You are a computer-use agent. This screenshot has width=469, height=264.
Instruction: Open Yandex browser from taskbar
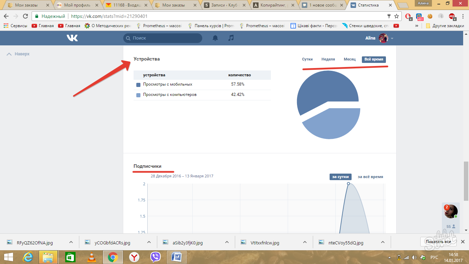tap(134, 257)
